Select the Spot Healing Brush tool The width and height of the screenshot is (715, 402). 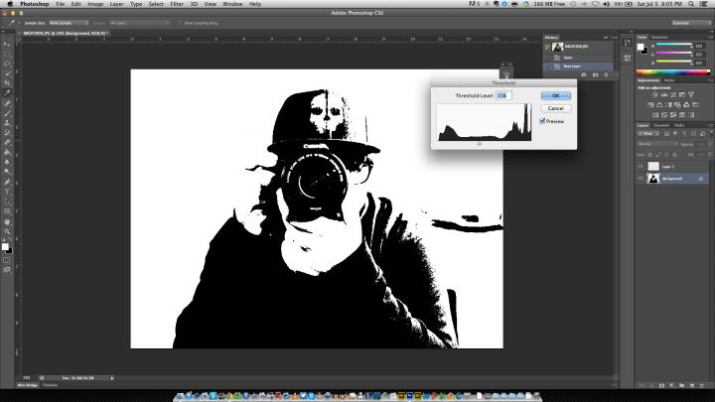[x=7, y=103]
